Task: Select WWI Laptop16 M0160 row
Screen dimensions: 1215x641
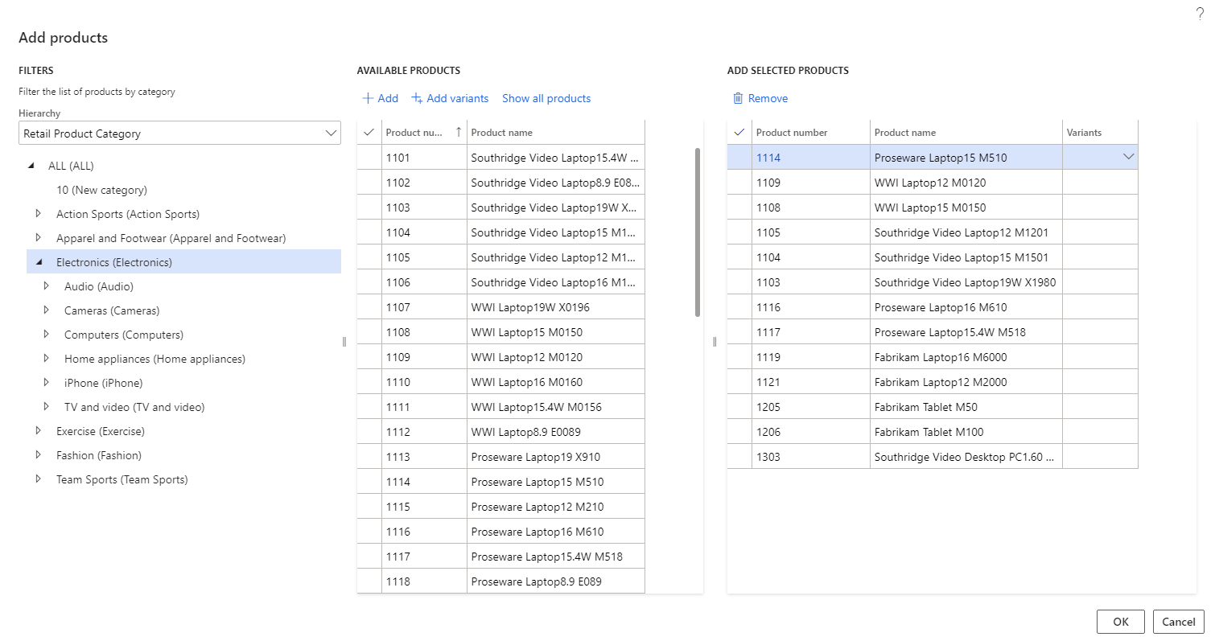Action: pos(500,382)
